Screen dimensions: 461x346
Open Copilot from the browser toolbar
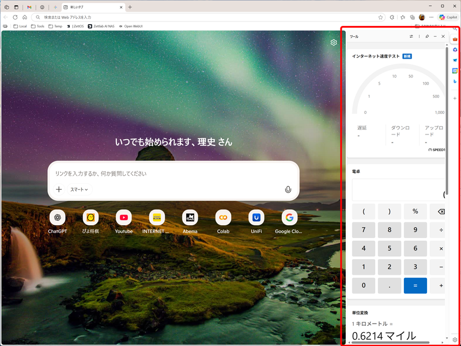click(448, 17)
